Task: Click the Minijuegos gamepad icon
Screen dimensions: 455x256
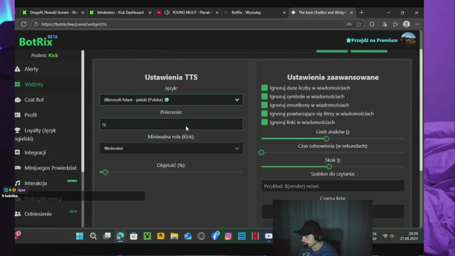Action: 17,168
